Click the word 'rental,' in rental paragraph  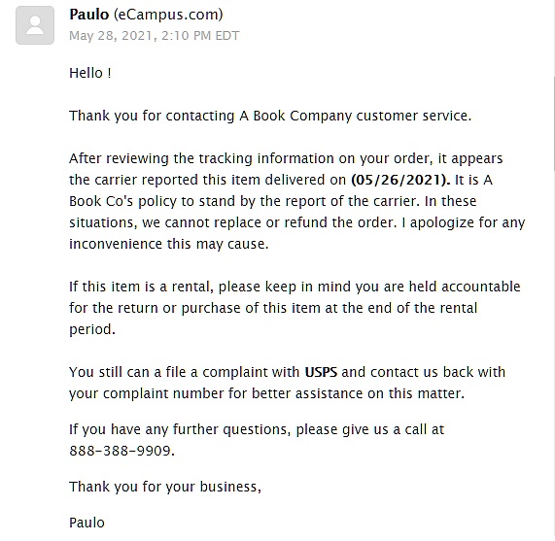click(192, 287)
